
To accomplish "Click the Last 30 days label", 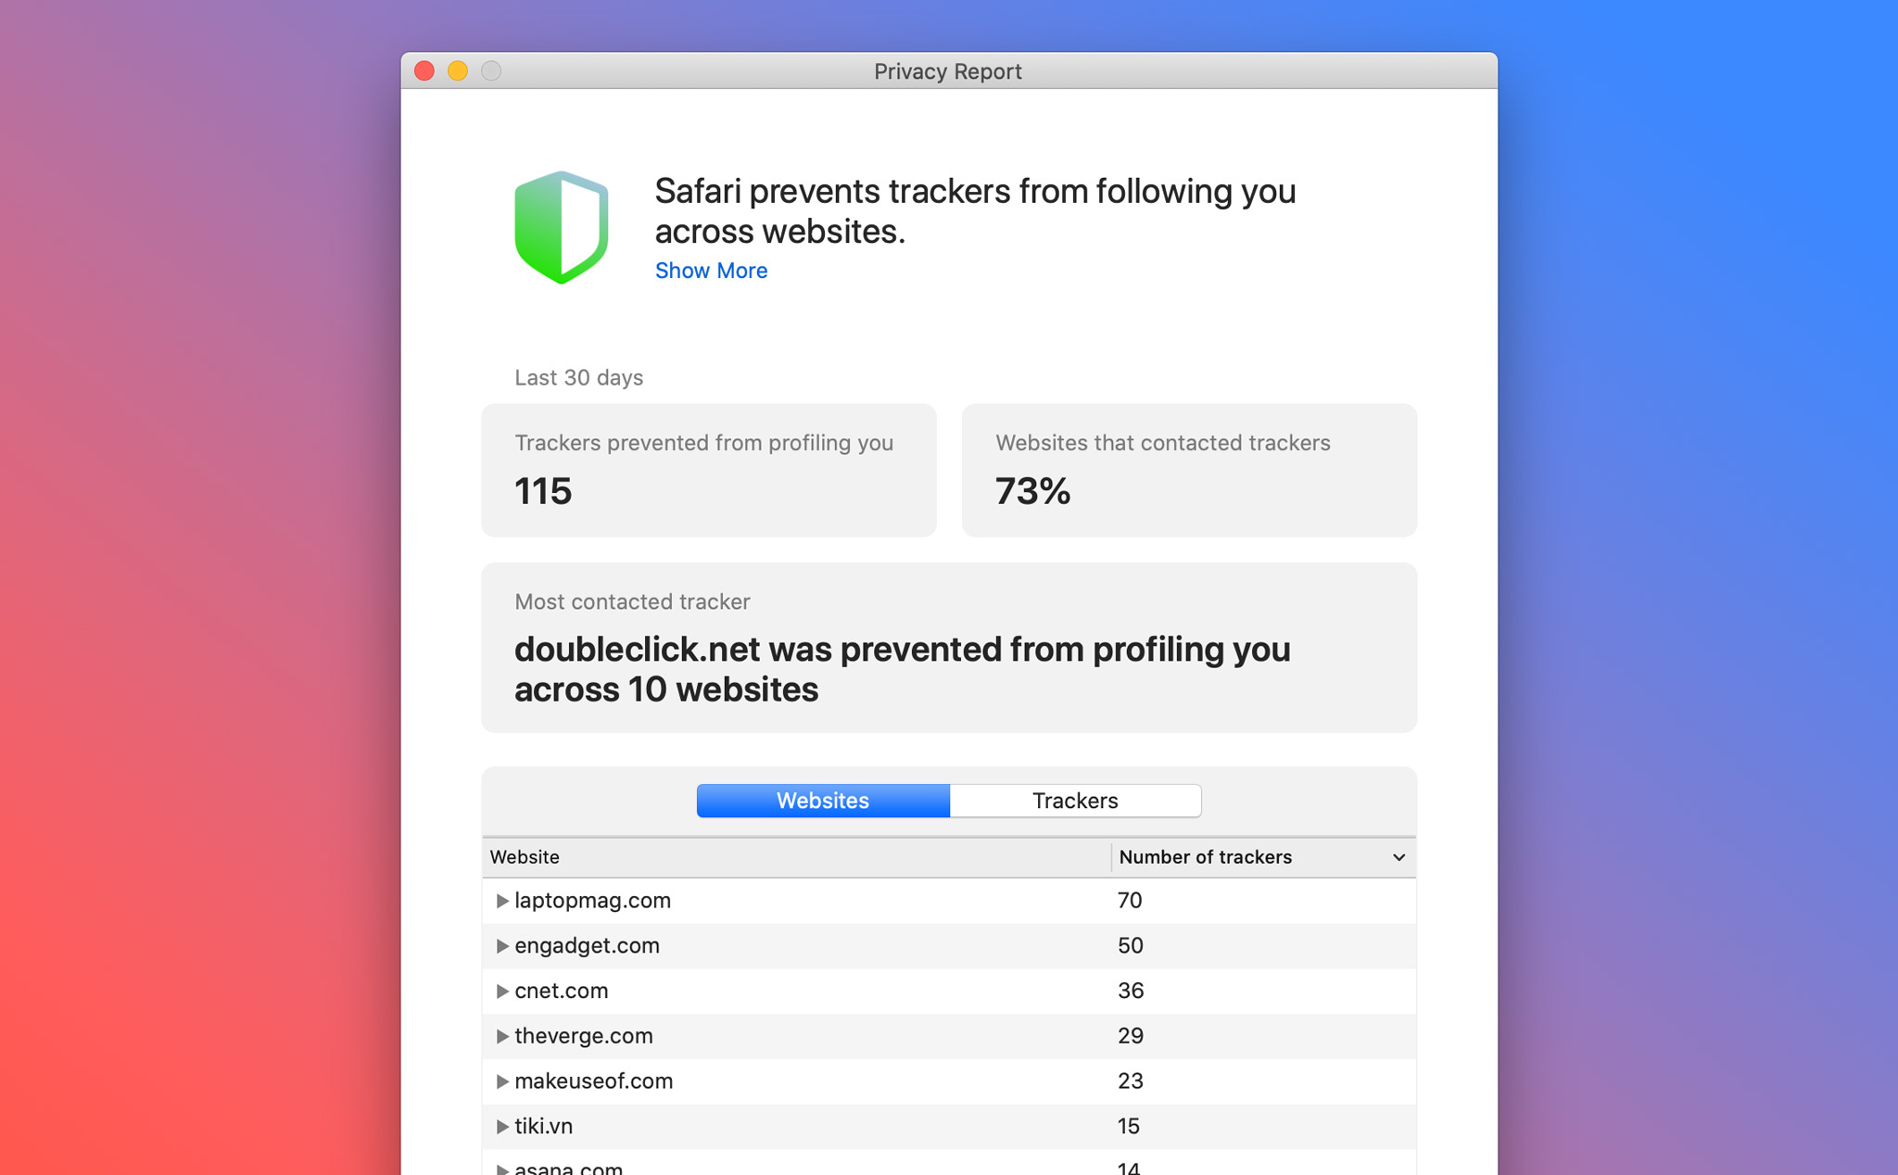I will [578, 377].
